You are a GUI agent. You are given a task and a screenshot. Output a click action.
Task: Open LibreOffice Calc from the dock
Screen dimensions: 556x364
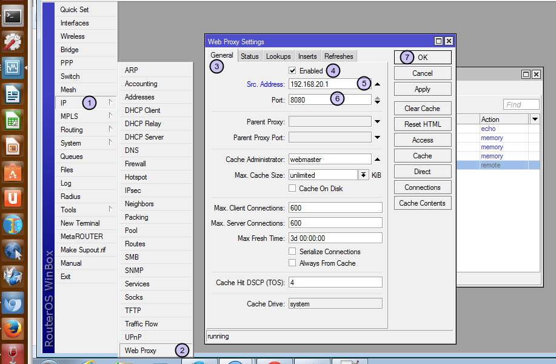[x=13, y=120]
